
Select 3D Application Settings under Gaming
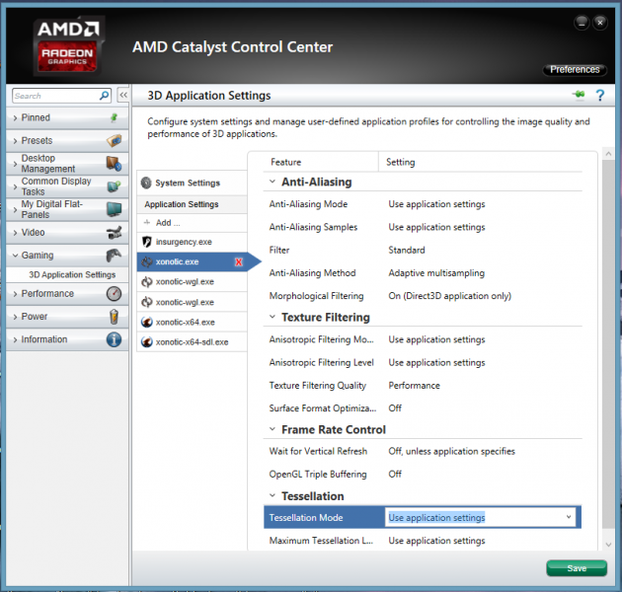click(72, 274)
